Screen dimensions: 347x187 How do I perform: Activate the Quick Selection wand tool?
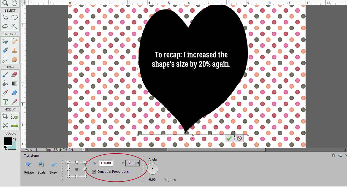[x=15, y=26]
